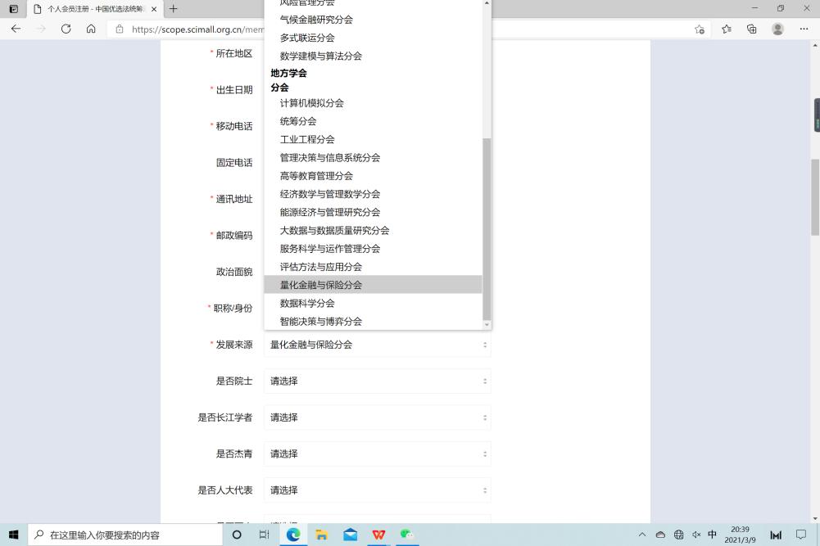The image size is (820, 546).
Task: Open the 是否人大代表 select box
Action: pos(377,490)
